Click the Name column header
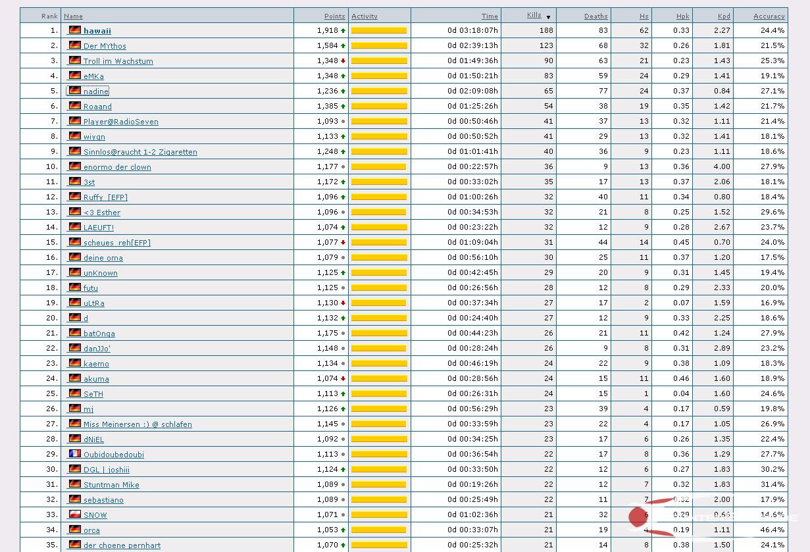The height and width of the screenshot is (552, 810). (73, 16)
